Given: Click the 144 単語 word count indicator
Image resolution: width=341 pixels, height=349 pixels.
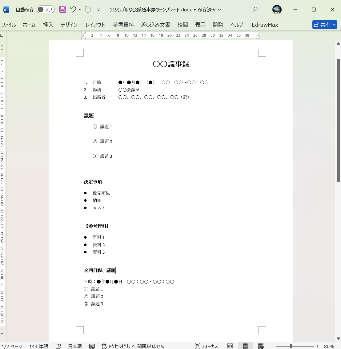Looking at the screenshot, I should [38, 346].
